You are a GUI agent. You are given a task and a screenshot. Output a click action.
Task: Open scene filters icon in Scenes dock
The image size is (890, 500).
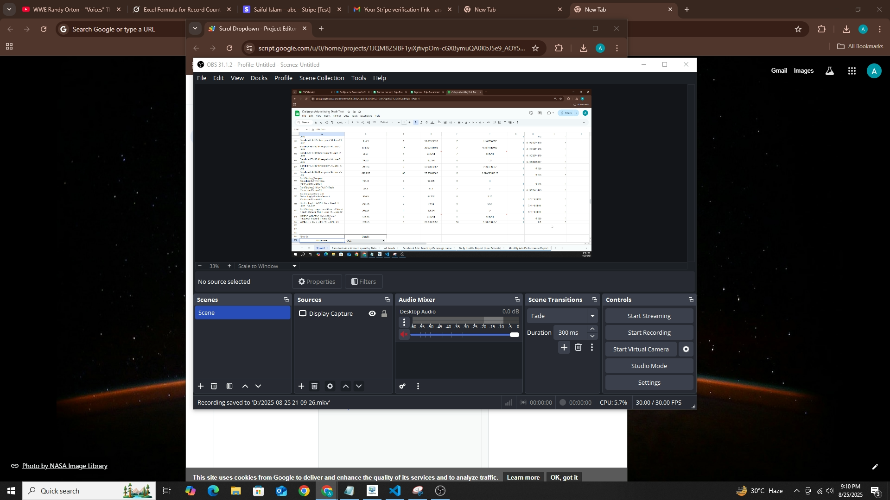[229, 386]
